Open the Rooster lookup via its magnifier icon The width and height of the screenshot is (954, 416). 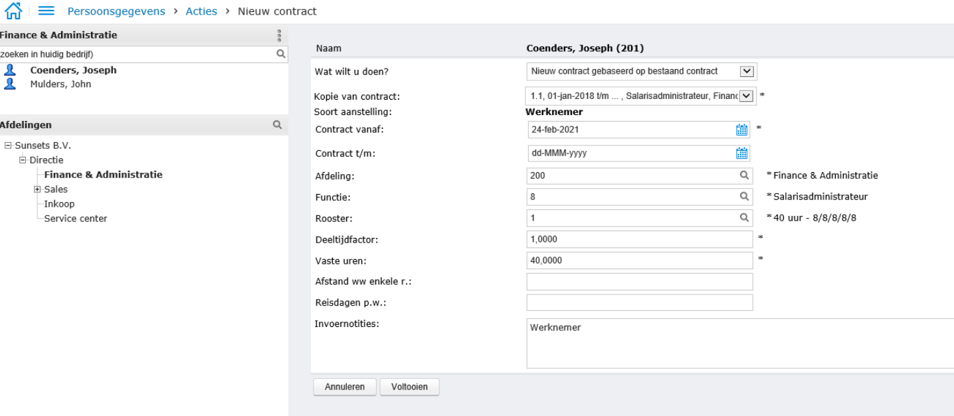(x=743, y=218)
